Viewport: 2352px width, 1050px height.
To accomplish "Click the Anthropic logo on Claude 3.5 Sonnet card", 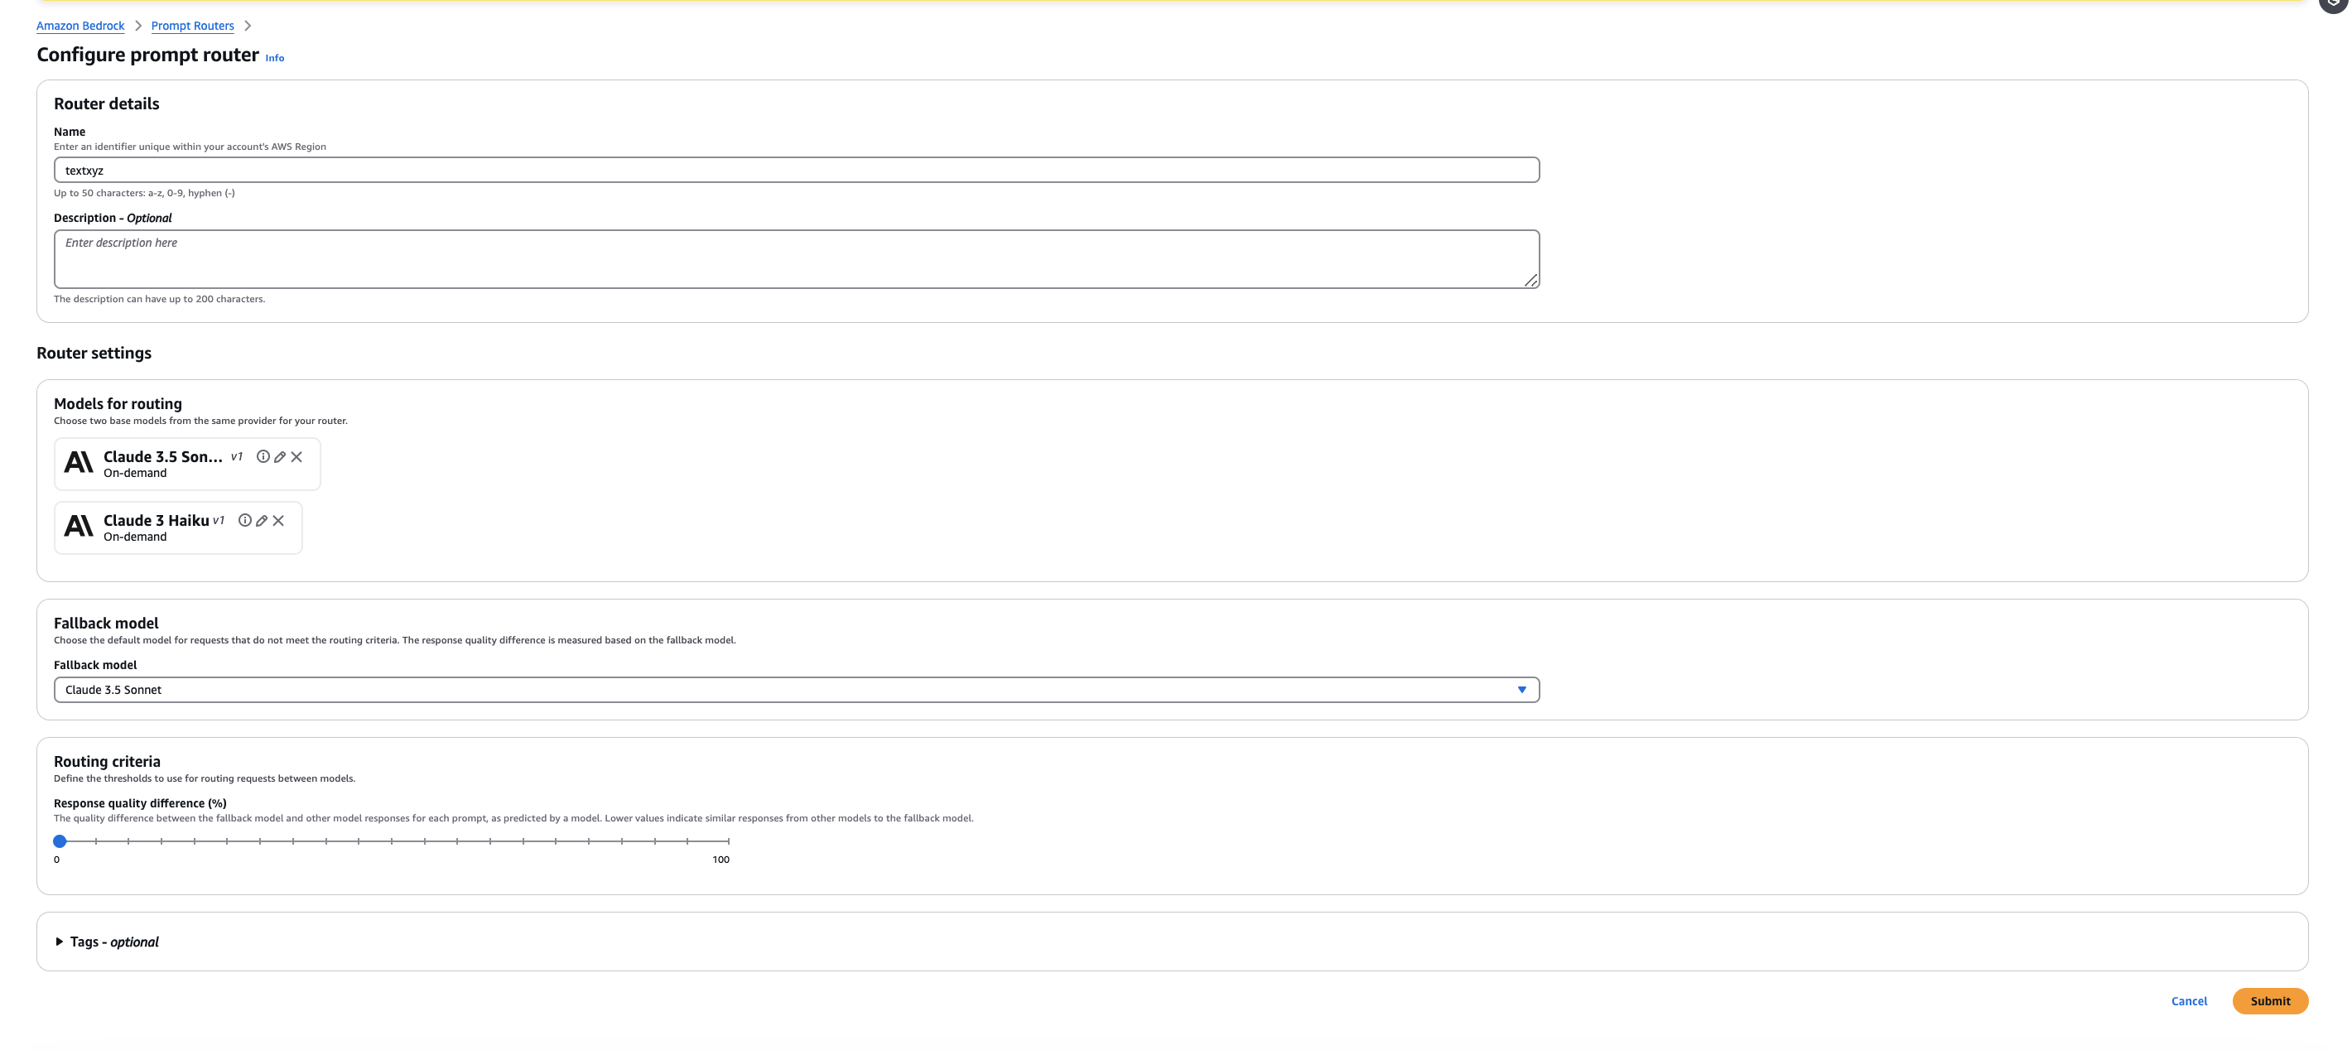I will pyautogui.click(x=79, y=463).
